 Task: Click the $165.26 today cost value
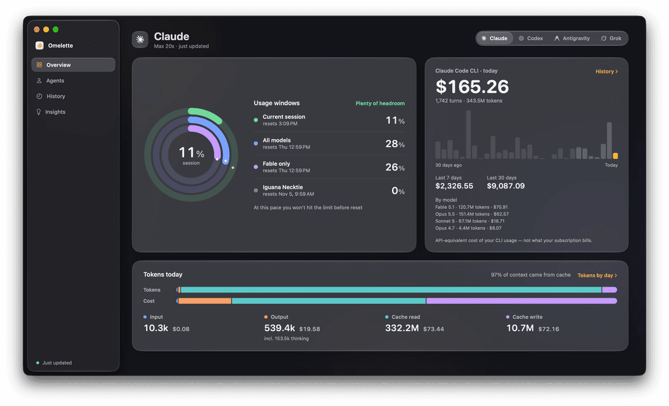point(472,87)
